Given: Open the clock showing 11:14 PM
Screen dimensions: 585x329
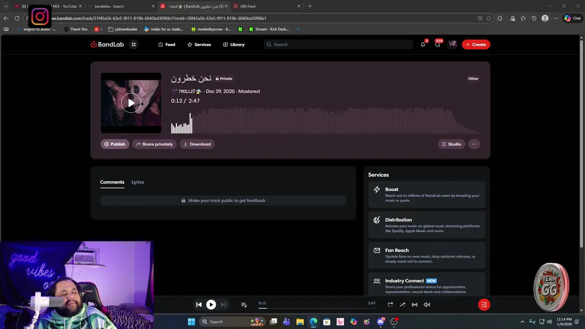Looking at the screenshot, I should (x=564, y=322).
